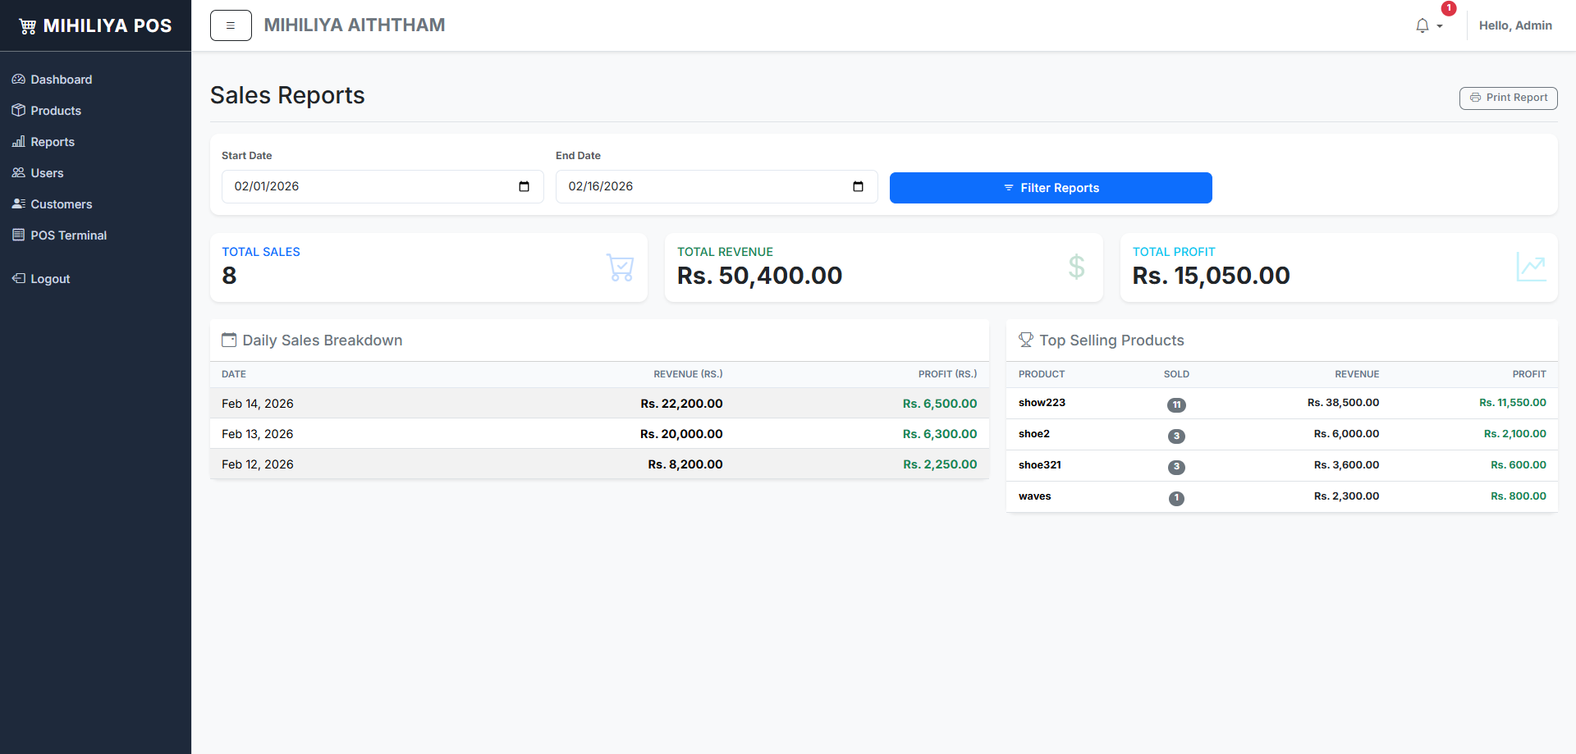1576x754 pixels.
Task: Click product name shoe321
Action: coord(1040,465)
